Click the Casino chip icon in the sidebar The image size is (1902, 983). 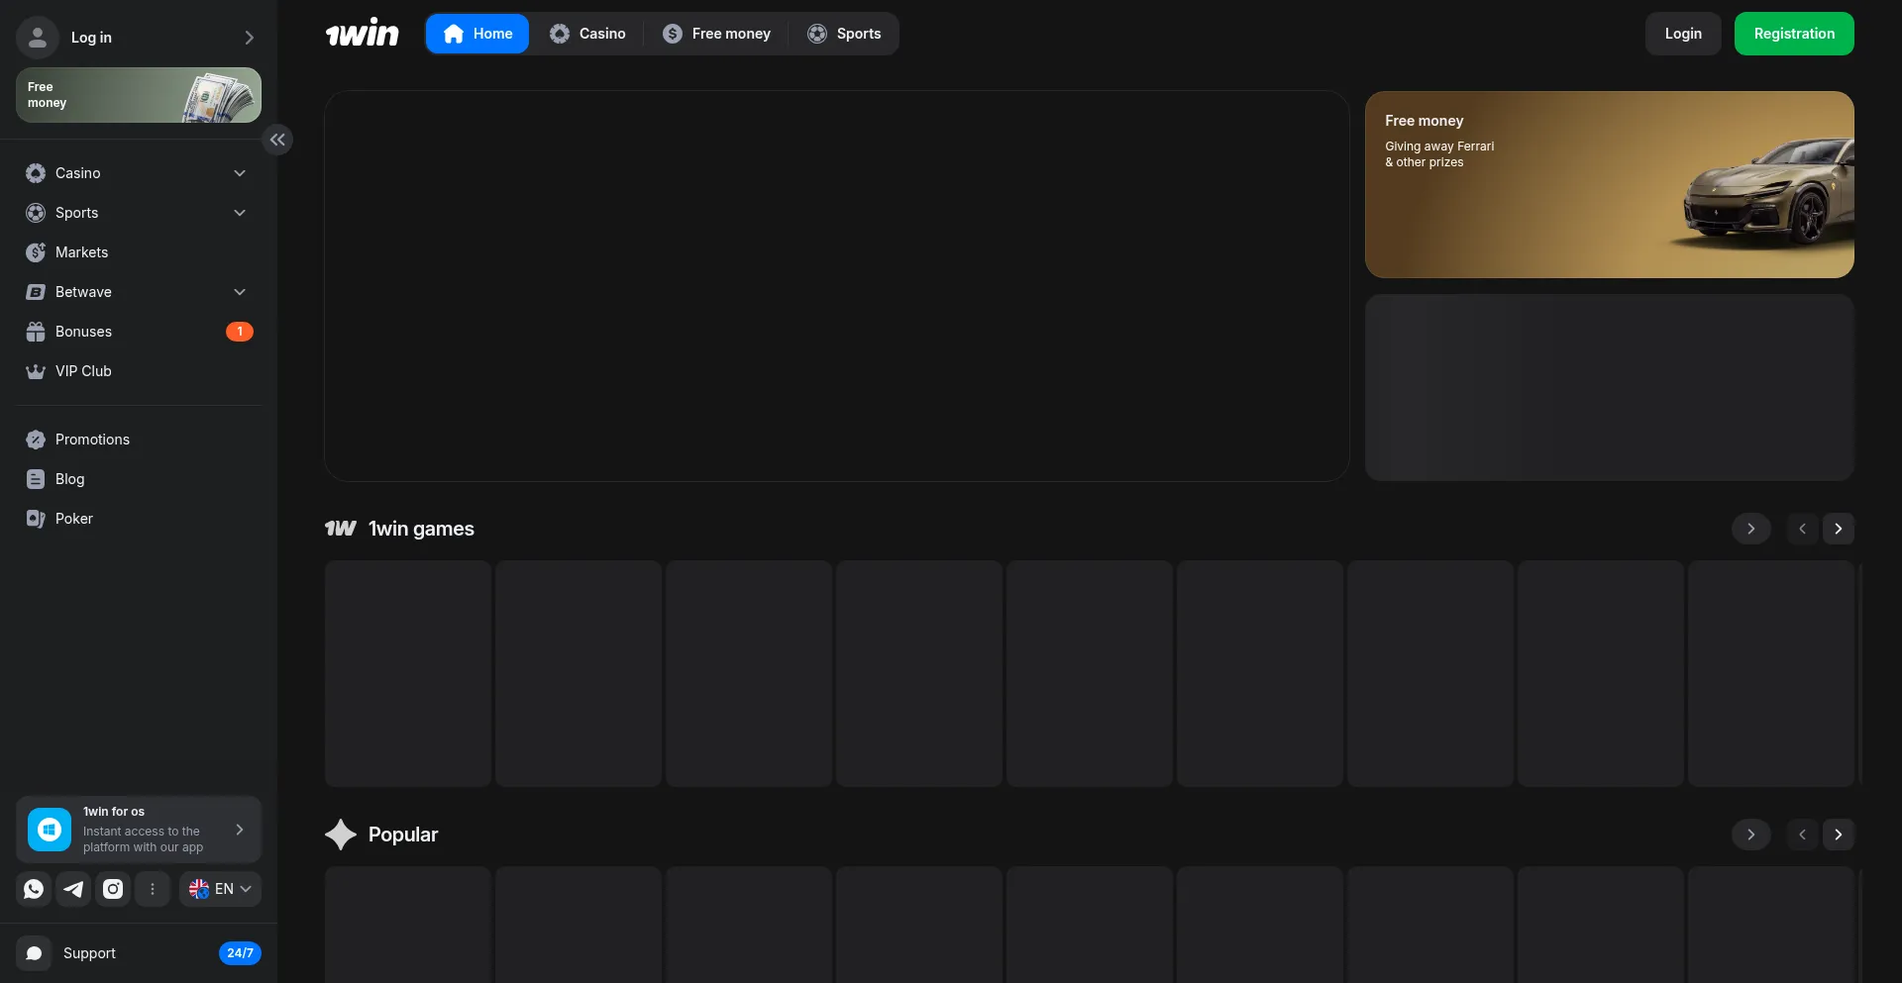[x=36, y=173]
